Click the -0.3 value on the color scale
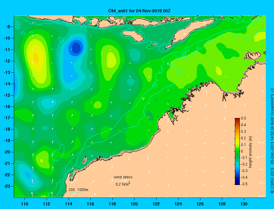The height and width of the screenshot is (209, 274). pos(244,171)
